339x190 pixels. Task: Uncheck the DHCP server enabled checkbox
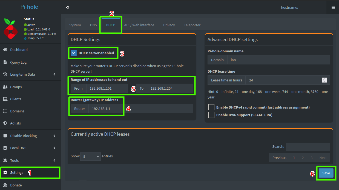click(x=74, y=53)
